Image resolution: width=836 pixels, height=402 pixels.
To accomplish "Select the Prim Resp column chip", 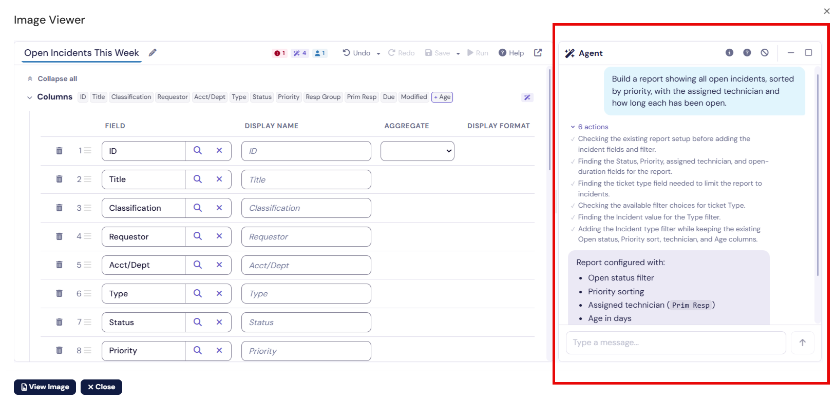I will click(x=362, y=97).
